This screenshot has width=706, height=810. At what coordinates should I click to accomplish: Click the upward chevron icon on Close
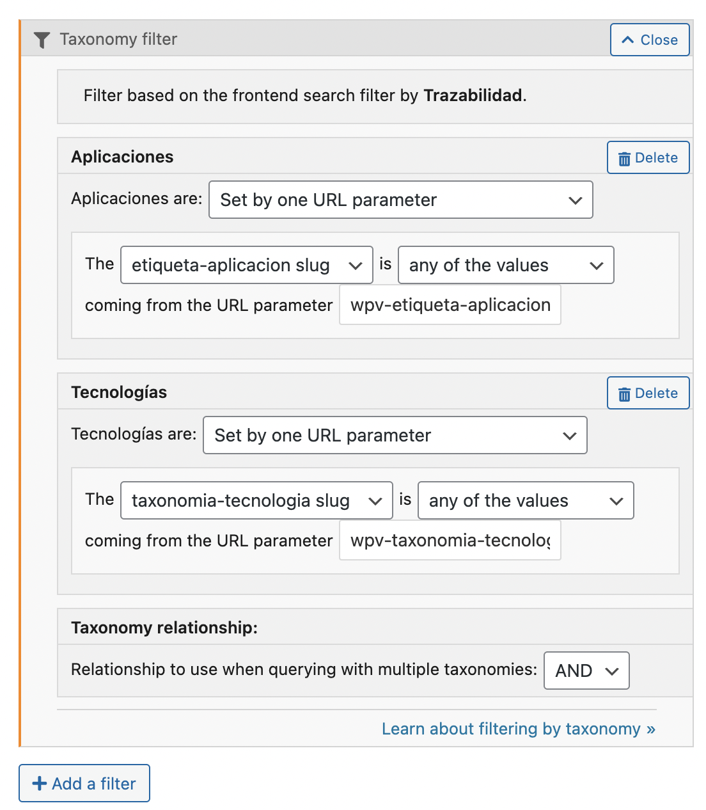[x=628, y=40]
